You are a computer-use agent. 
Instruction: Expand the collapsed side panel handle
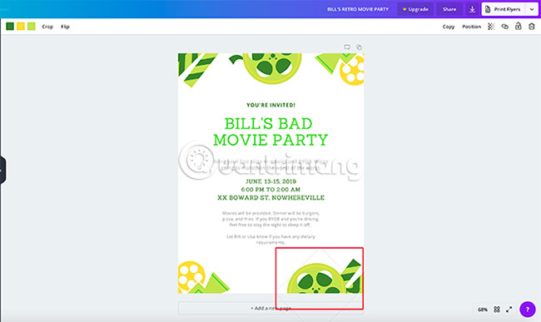coord(2,170)
